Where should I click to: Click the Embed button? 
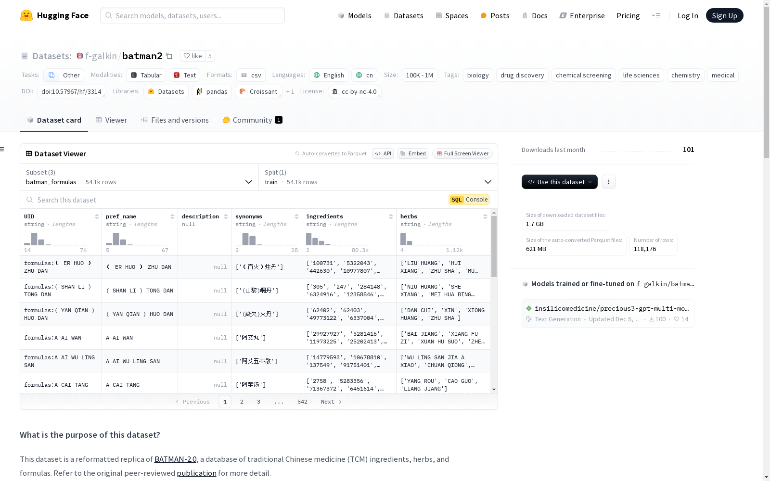point(413,153)
